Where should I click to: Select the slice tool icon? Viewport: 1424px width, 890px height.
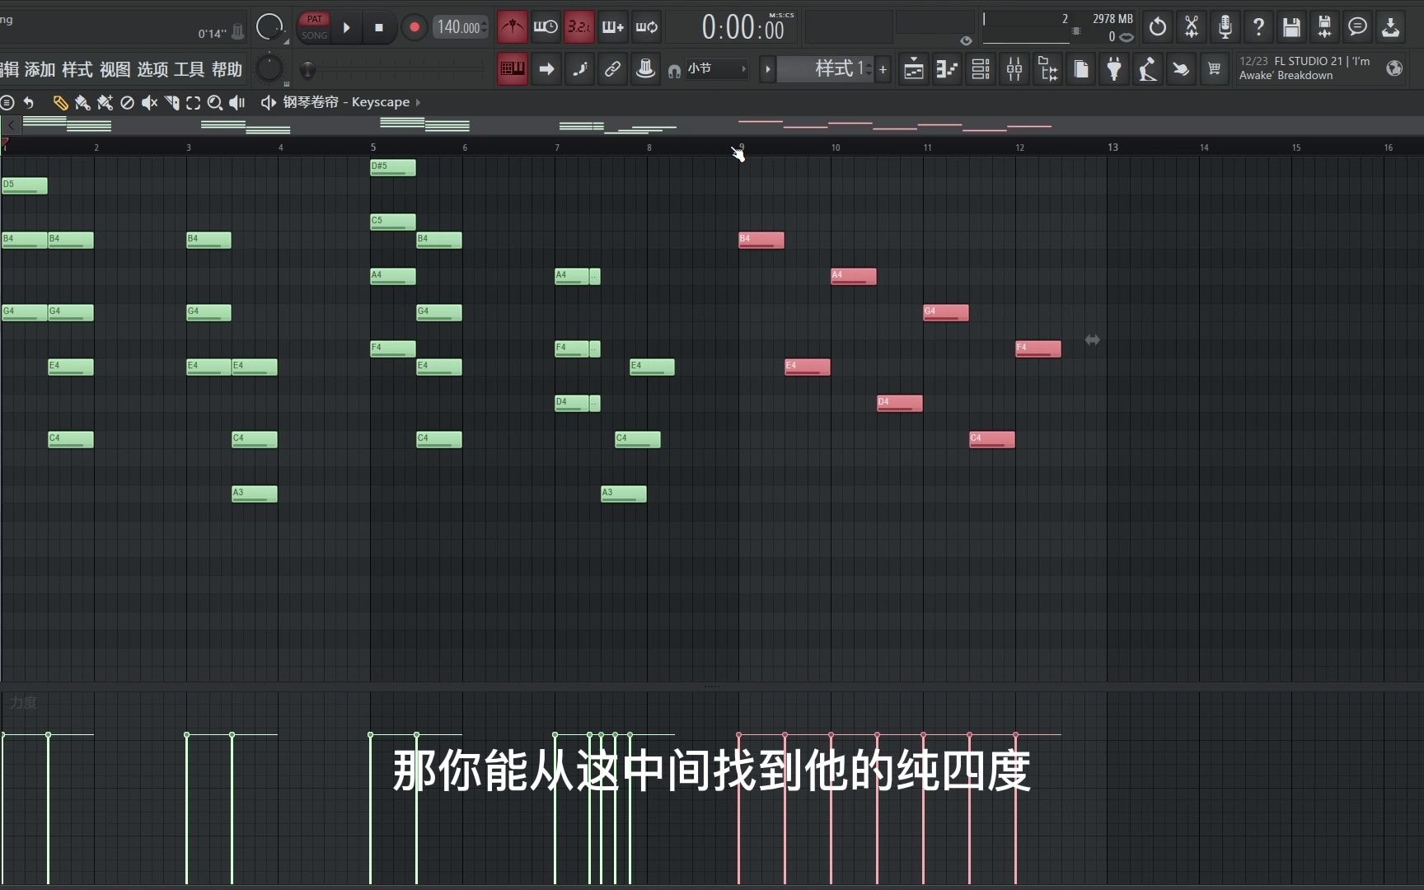(171, 102)
